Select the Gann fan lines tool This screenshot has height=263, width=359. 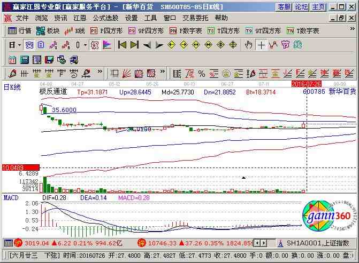[x=127, y=74]
